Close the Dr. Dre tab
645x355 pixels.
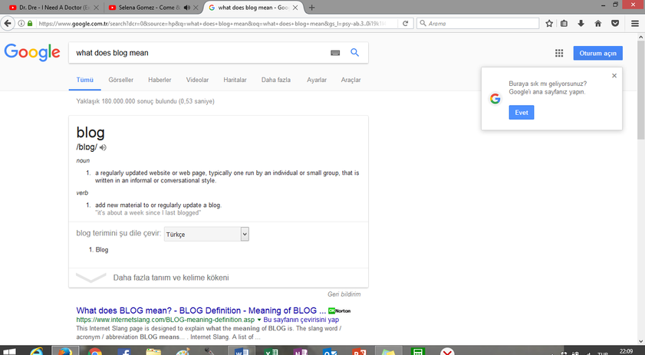97,8
